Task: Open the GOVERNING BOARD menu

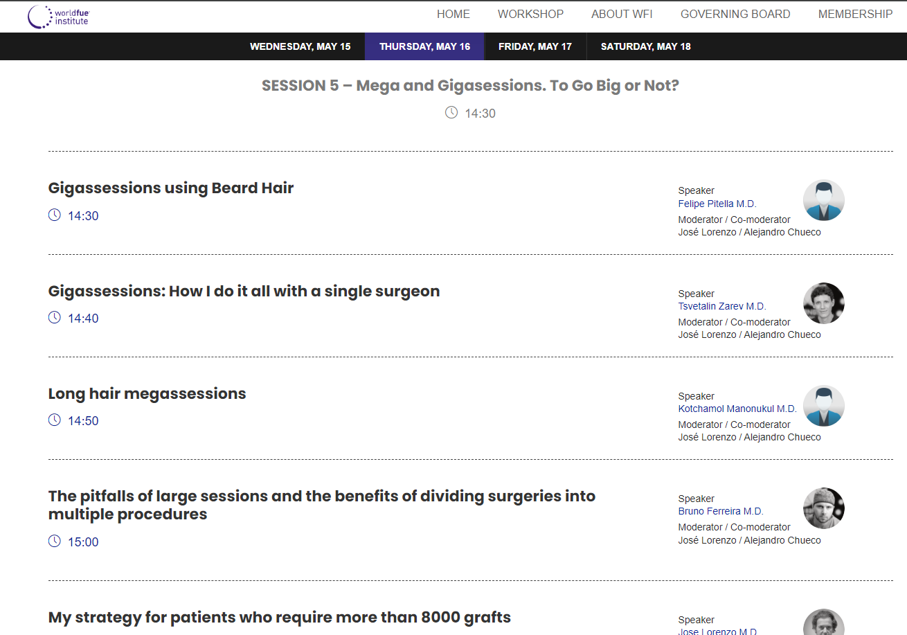Action: pyautogui.click(x=735, y=14)
